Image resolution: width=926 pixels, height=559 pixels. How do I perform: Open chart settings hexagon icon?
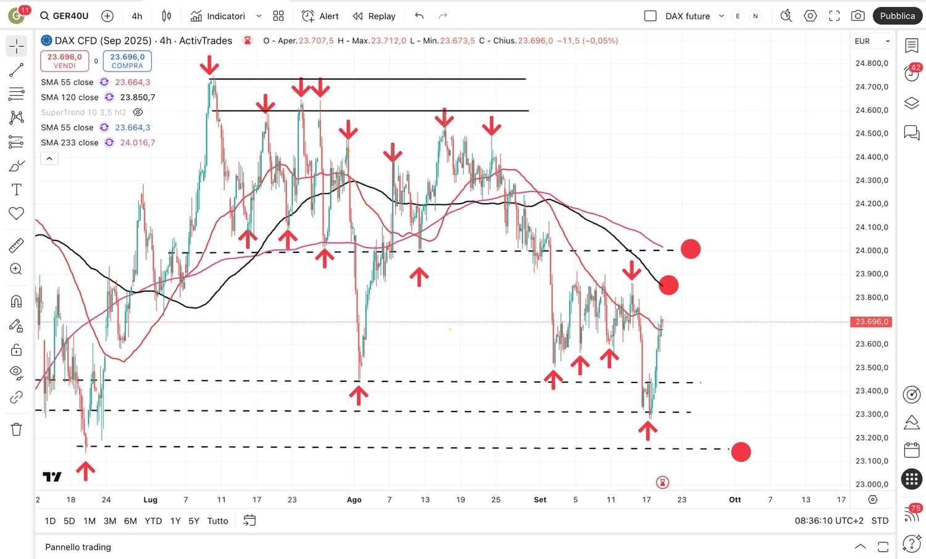[x=810, y=16]
